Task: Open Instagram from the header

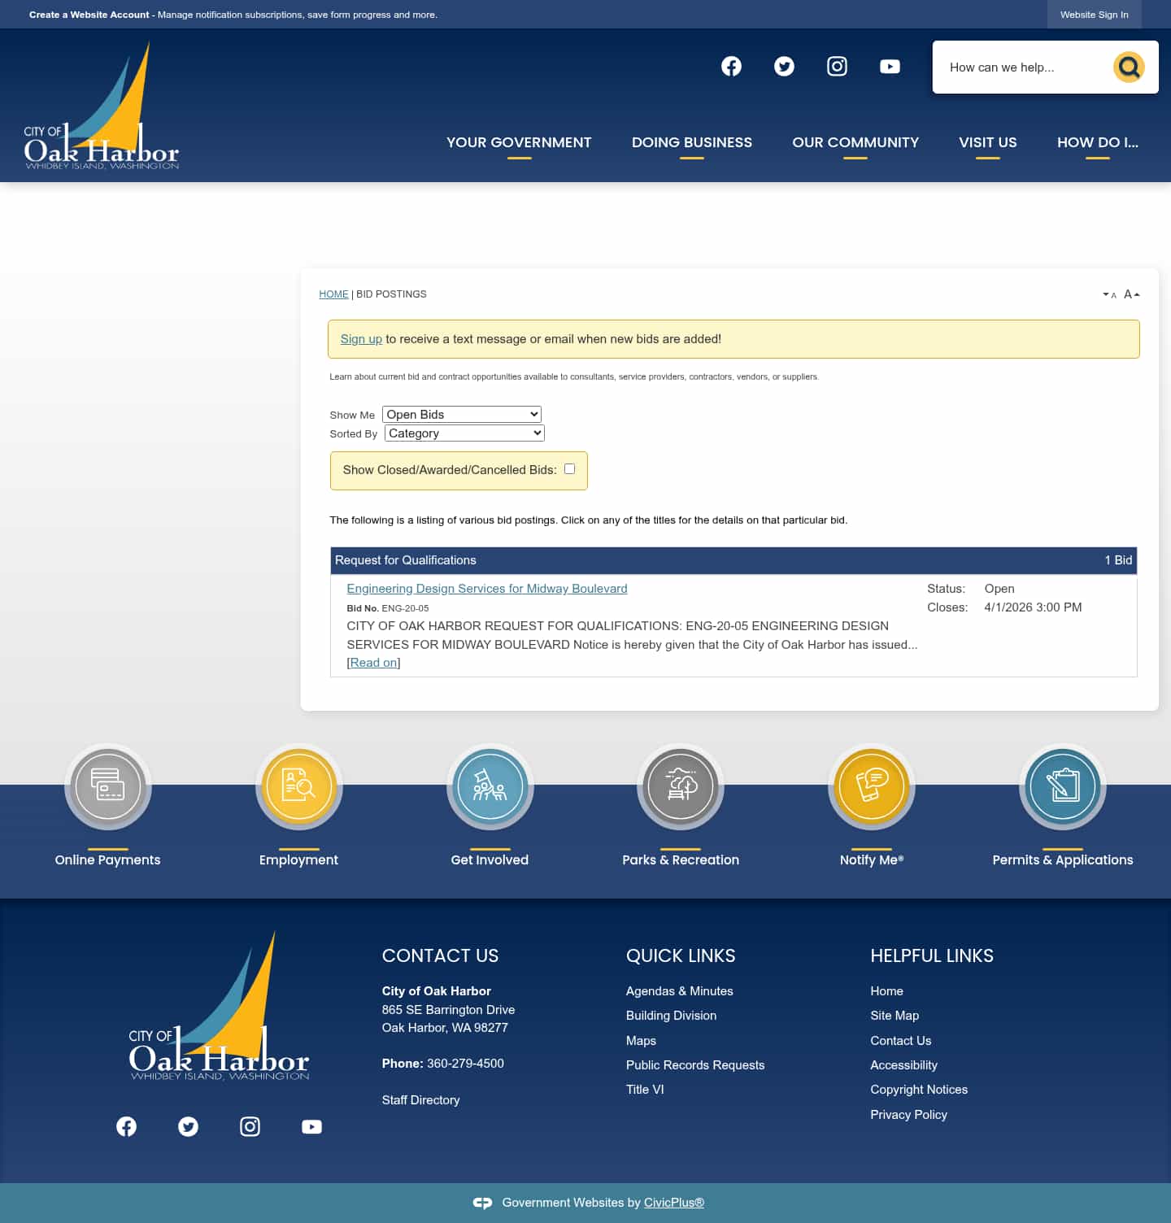Action: [x=837, y=66]
